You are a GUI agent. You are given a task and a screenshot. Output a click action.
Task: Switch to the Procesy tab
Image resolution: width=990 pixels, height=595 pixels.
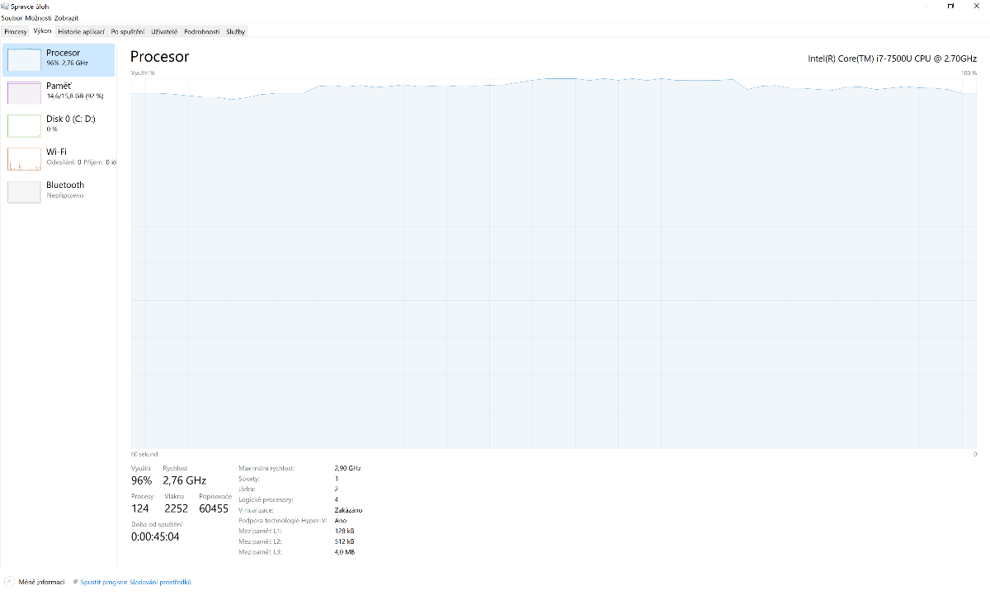(x=16, y=31)
